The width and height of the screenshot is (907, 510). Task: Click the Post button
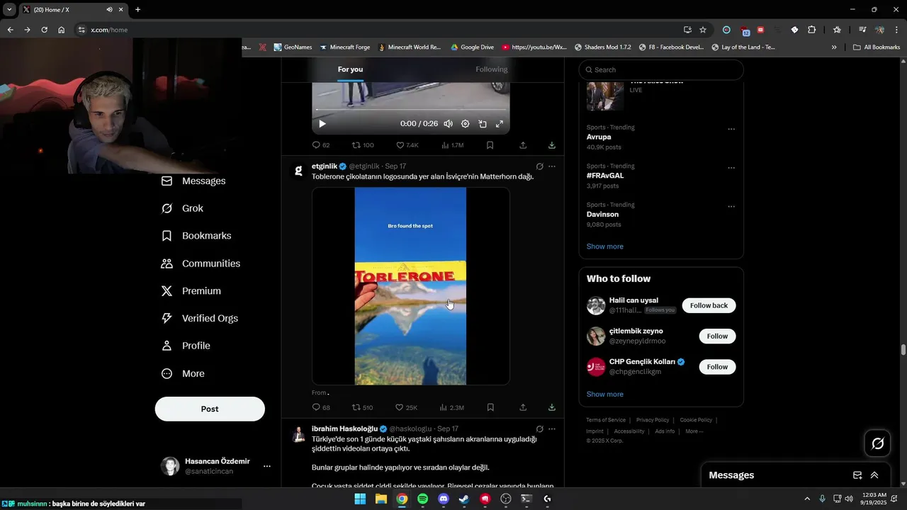[x=210, y=409]
